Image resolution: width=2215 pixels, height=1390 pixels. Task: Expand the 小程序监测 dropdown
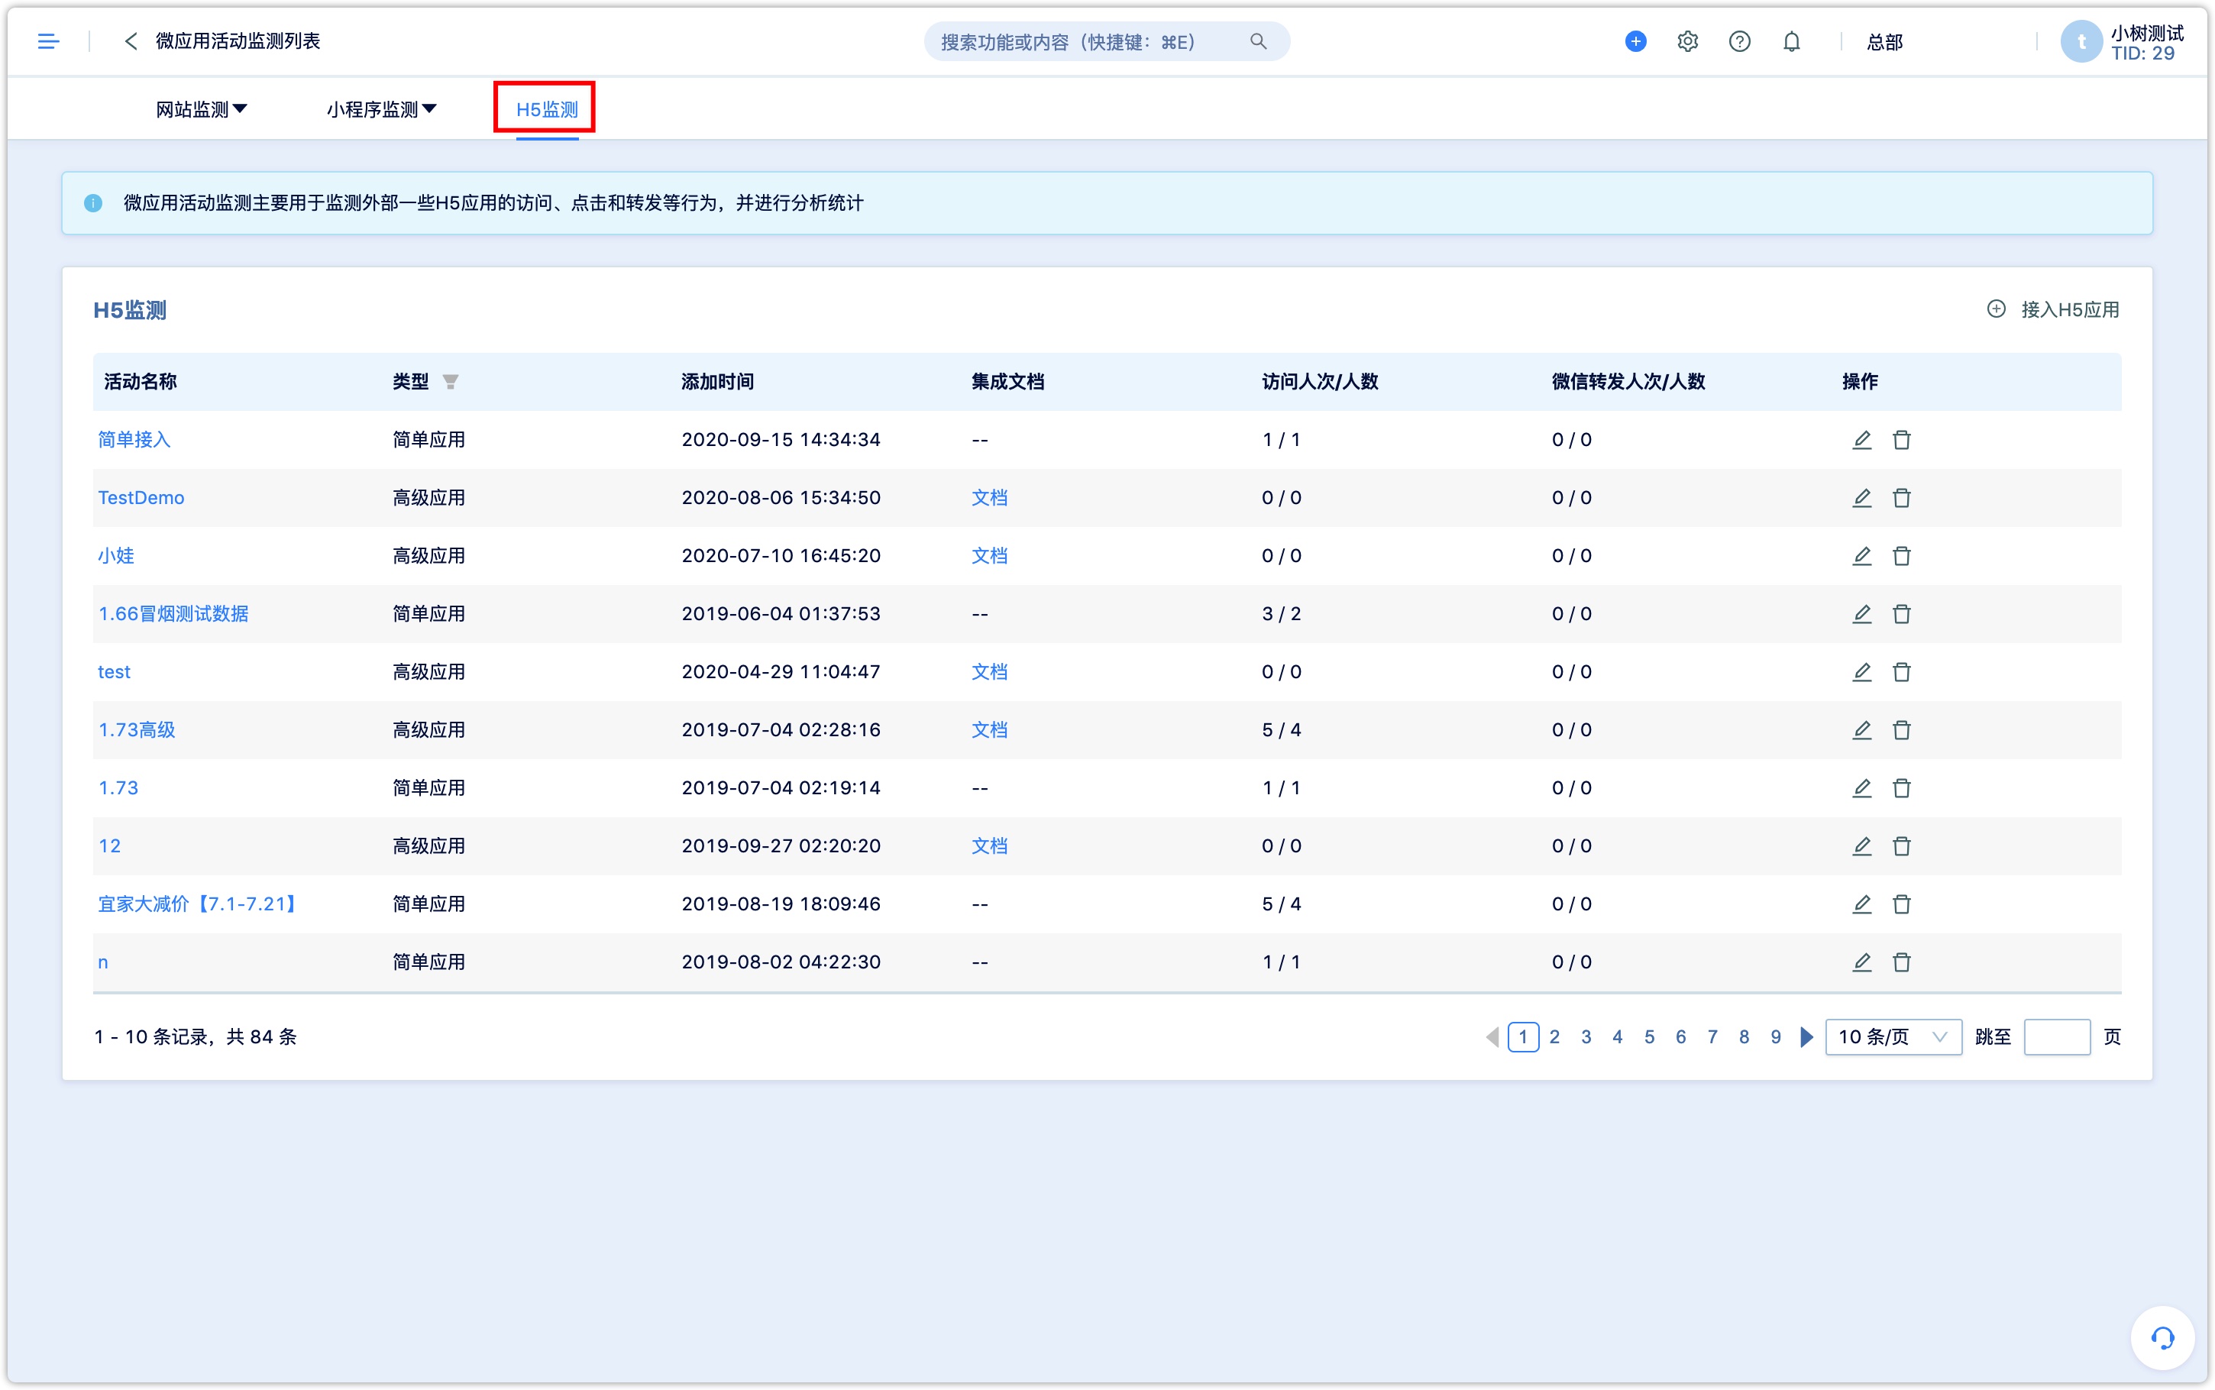(x=381, y=109)
